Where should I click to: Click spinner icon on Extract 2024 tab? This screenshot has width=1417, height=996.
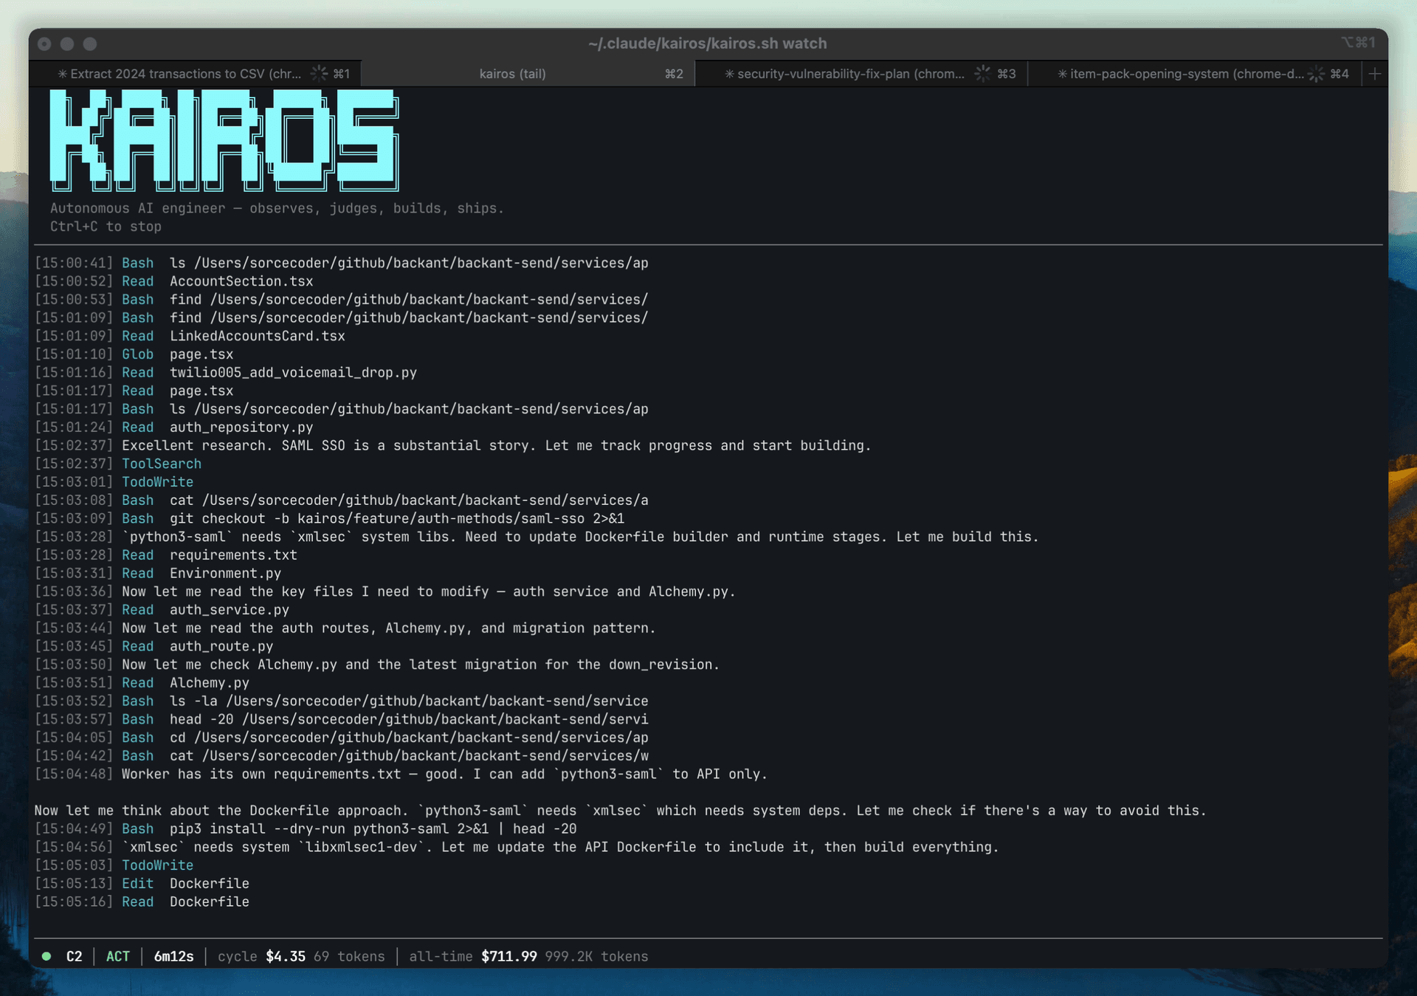click(319, 74)
